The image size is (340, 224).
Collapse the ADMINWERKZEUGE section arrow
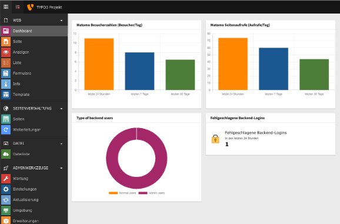[62, 168]
